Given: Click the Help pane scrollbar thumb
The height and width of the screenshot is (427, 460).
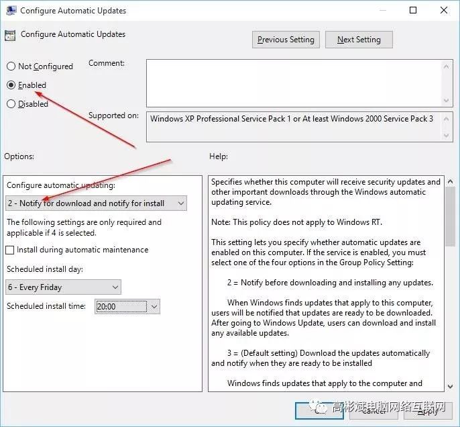Looking at the screenshot, I should tap(450, 217).
